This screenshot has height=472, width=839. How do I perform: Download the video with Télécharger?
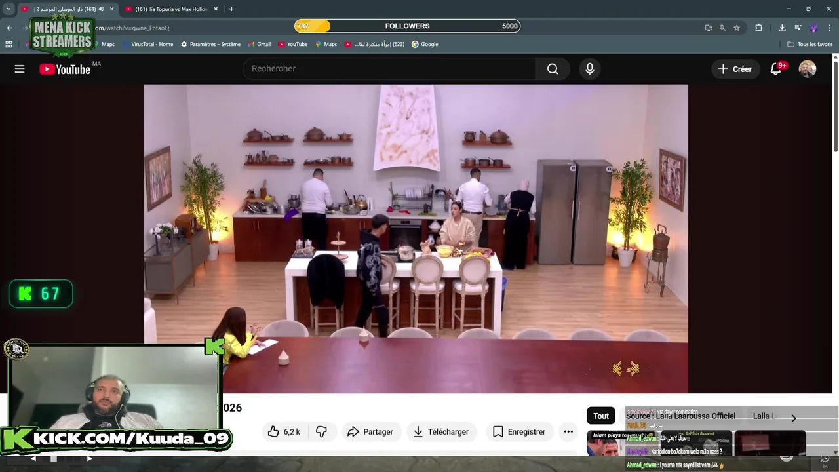[440, 431]
